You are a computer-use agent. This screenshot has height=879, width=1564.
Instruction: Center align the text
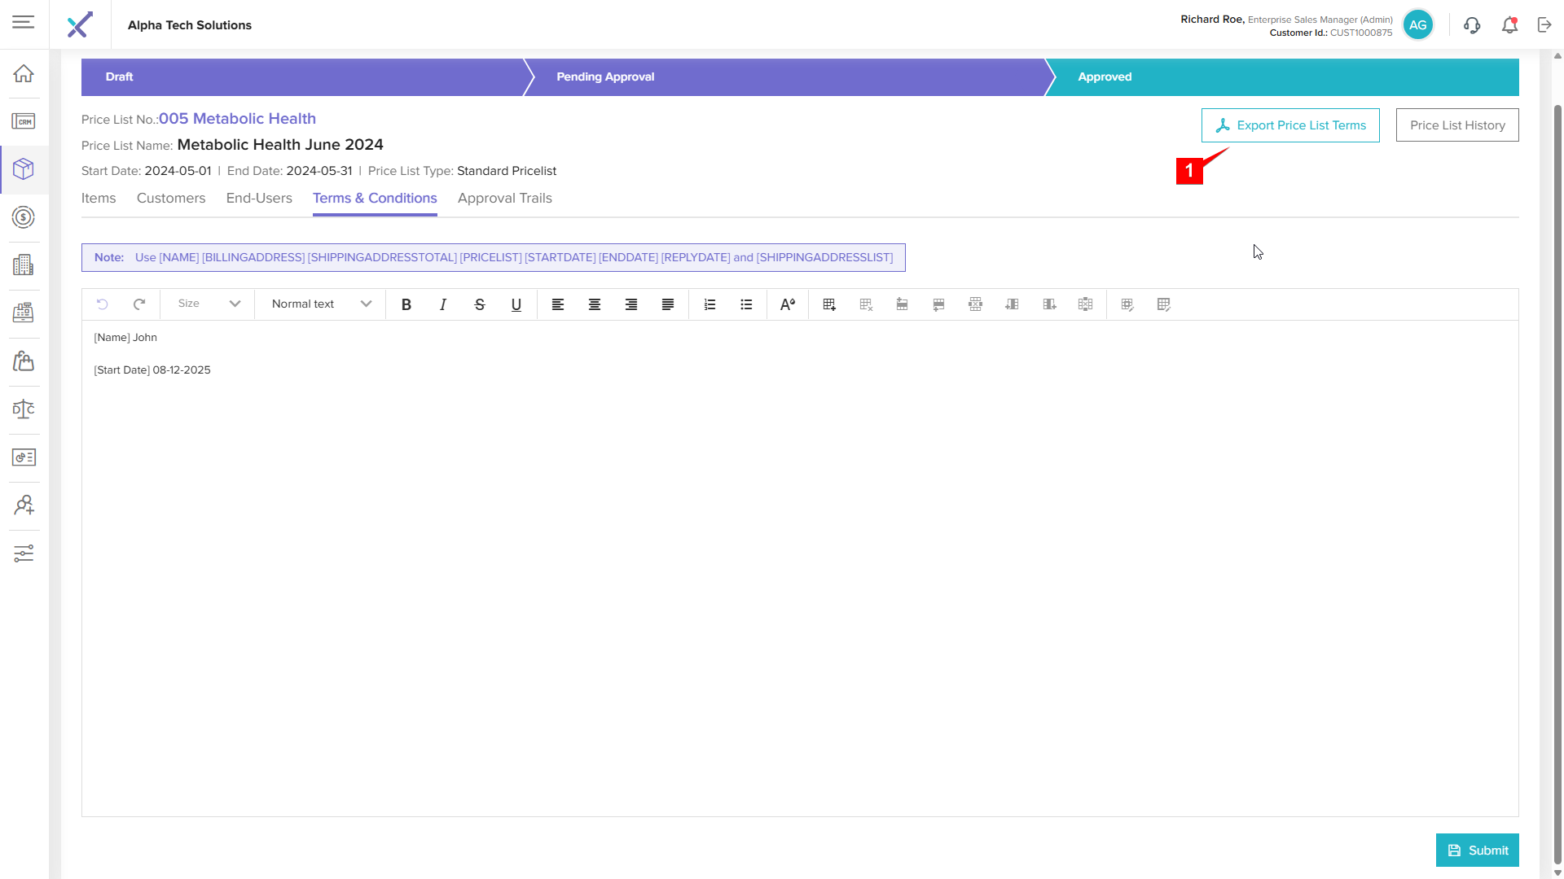[595, 304]
